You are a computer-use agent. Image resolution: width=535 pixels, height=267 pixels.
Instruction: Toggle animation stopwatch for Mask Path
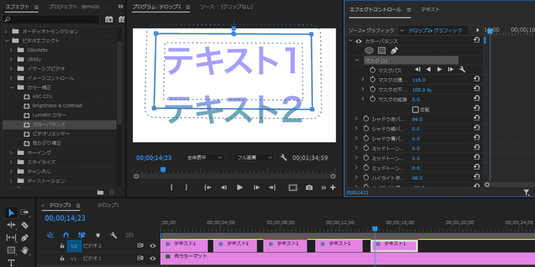click(x=373, y=70)
